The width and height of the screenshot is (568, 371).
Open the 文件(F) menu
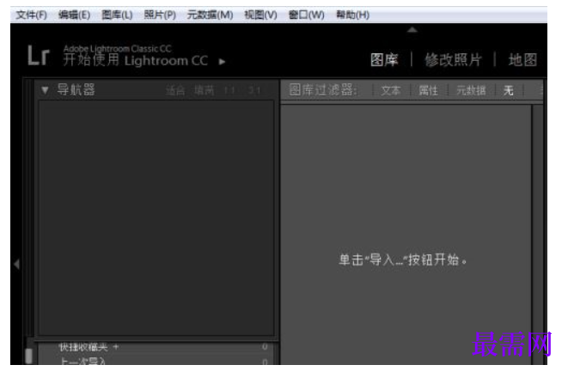(x=32, y=15)
